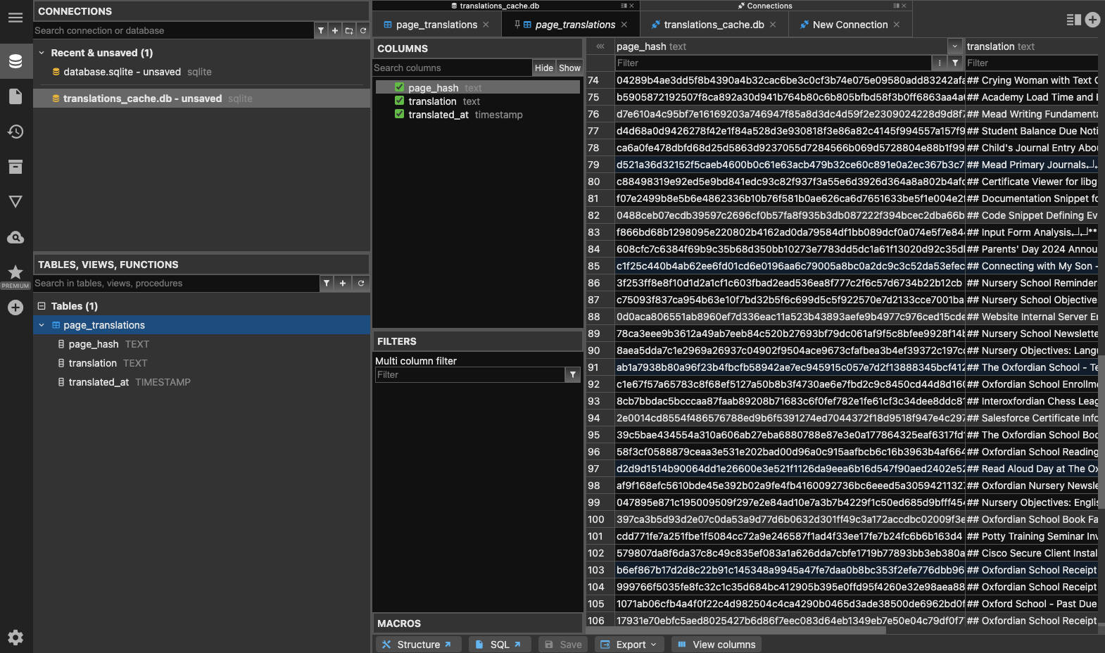The height and width of the screenshot is (653, 1105).
Task: Collapse the page_translations table tree node
Action: [x=42, y=325]
